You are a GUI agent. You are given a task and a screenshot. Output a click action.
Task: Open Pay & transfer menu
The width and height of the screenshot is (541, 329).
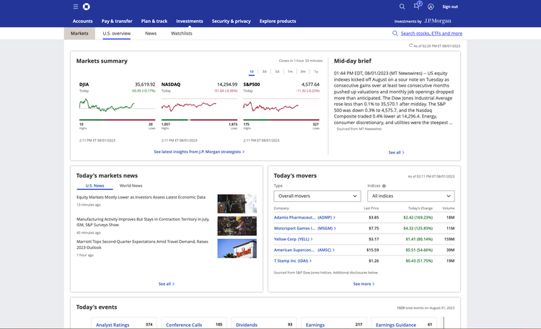(x=117, y=21)
